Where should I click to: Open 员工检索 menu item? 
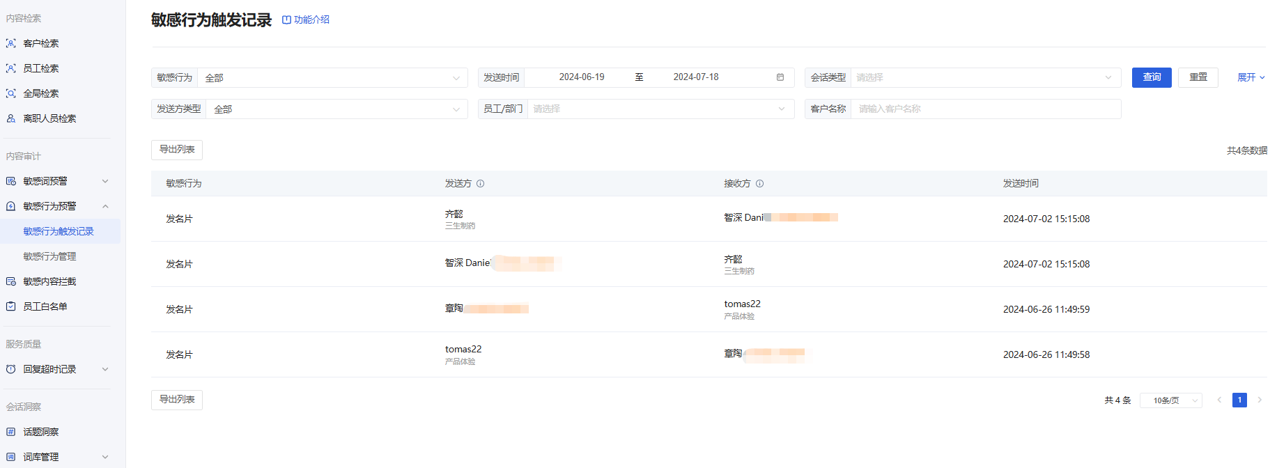coord(41,68)
